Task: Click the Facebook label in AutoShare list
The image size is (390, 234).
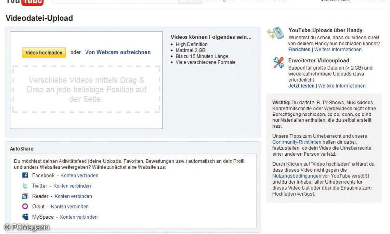Action: point(43,175)
